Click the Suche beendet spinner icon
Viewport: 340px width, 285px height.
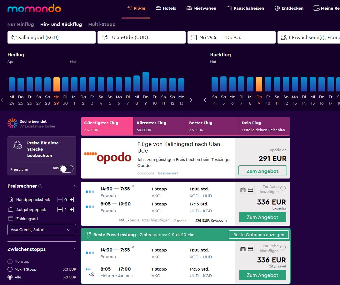click(12, 123)
